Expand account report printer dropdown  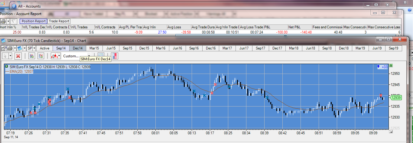point(8,21)
